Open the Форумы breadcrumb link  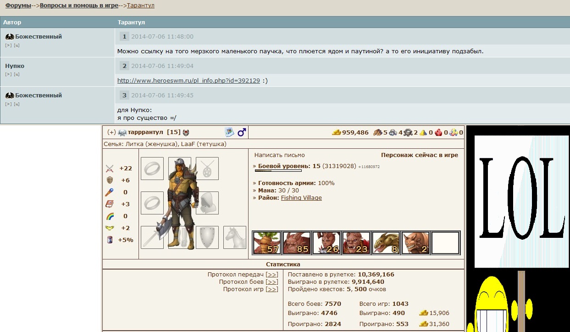[18, 6]
